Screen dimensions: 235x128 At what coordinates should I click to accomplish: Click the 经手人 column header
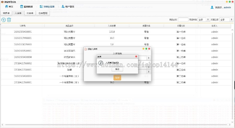(x=214, y=26)
